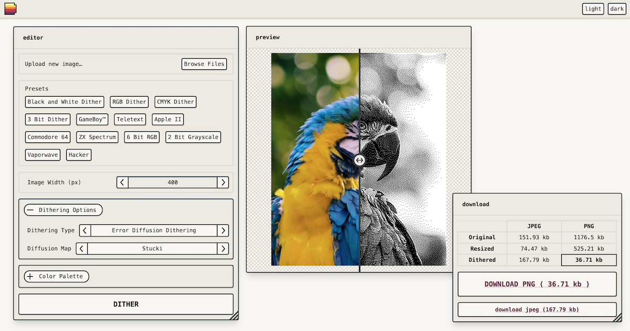The image size is (630, 331).
Task: Collapse the Dithering Options section
Action: click(x=63, y=210)
